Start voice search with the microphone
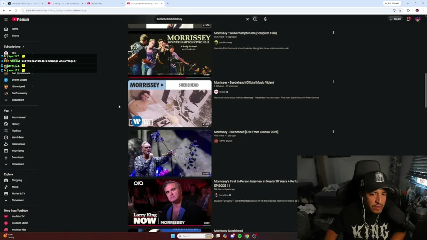 (x=265, y=19)
